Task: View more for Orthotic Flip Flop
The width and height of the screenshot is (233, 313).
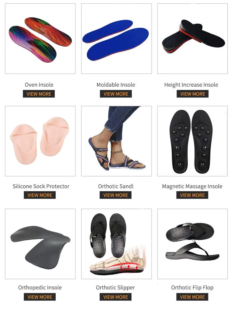Action: pyautogui.click(x=192, y=297)
